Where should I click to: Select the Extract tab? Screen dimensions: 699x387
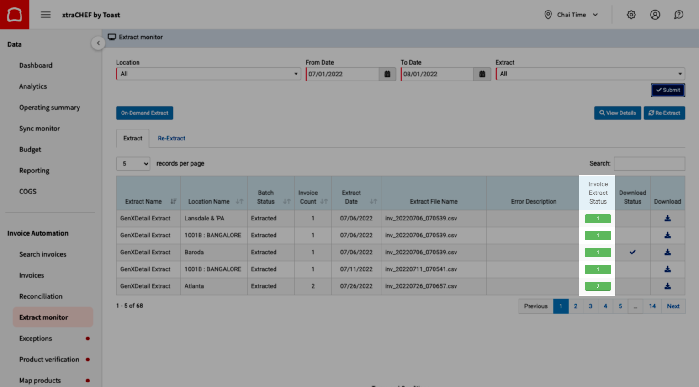click(x=132, y=138)
